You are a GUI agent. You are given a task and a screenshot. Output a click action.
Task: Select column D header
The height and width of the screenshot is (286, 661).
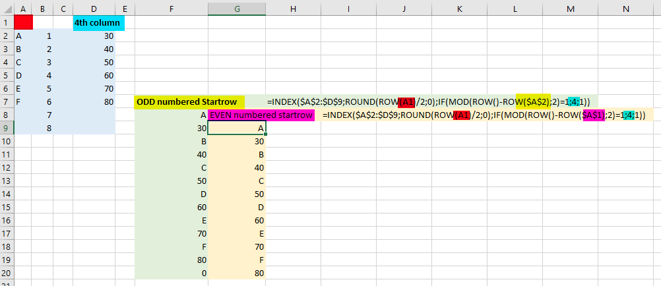[94, 8]
